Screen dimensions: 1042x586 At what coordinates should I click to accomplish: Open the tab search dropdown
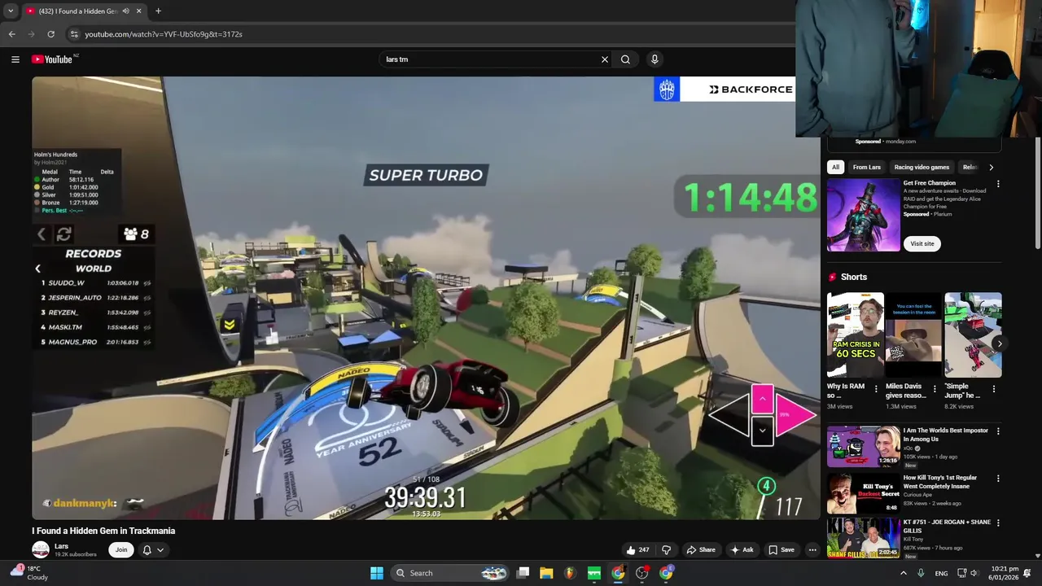tap(10, 11)
